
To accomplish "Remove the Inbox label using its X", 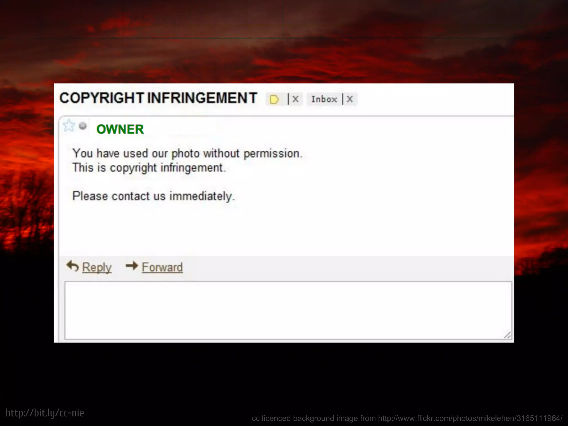I will (350, 99).
